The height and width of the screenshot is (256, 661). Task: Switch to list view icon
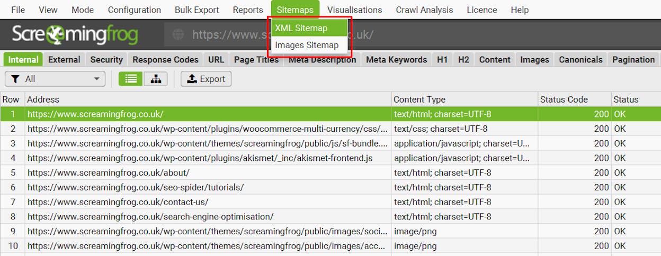[130, 79]
